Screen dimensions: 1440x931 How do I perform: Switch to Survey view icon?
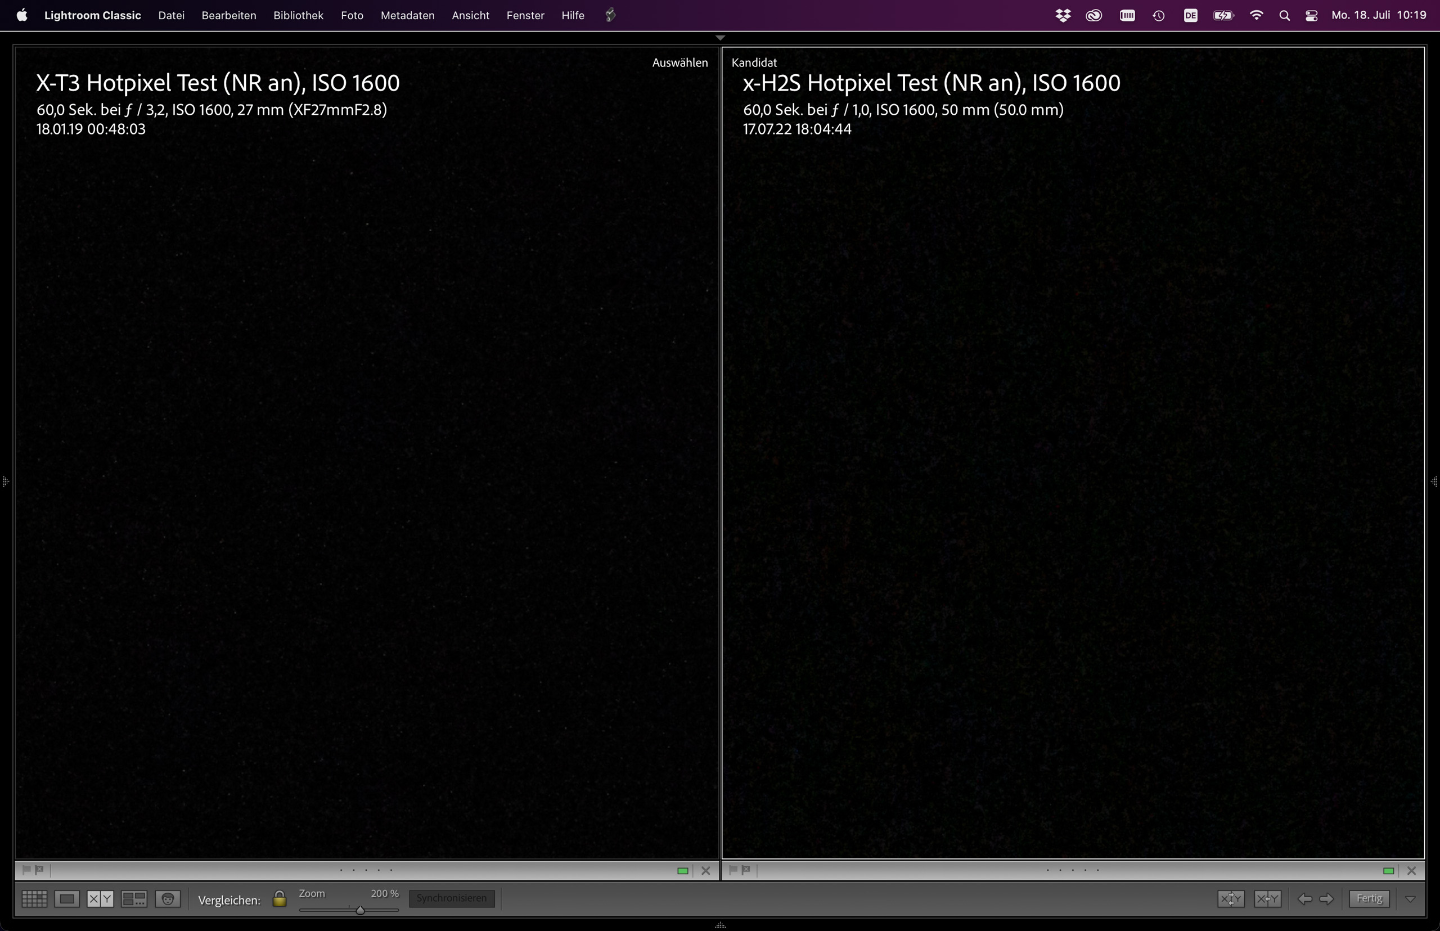[x=134, y=899]
